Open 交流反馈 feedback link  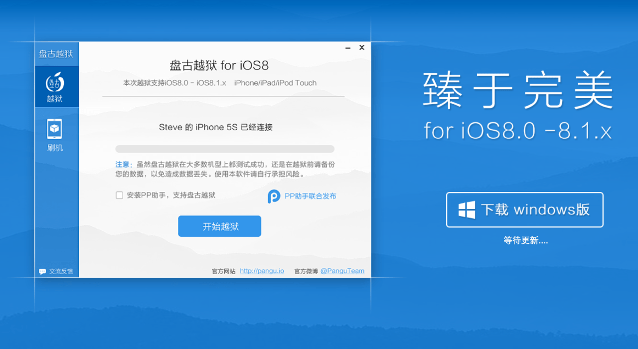coord(61,272)
